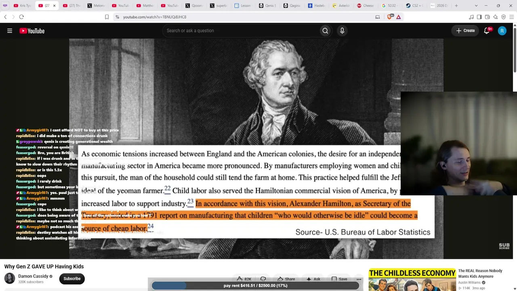Toggle the browser sidebar panel
This screenshot has width=517, height=291.
click(479, 17)
